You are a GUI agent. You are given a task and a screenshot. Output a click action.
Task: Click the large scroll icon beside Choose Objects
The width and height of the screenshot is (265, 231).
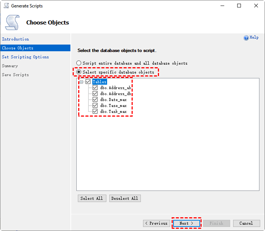tap(13, 22)
